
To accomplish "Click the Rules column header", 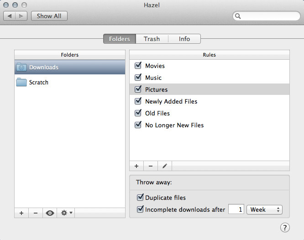I will [x=210, y=55].
